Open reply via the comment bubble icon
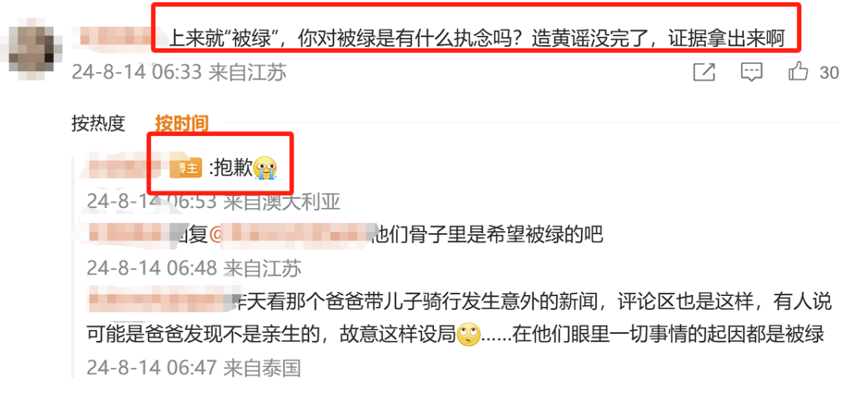 point(751,72)
